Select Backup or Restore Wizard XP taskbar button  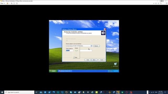(x=65, y=71)
